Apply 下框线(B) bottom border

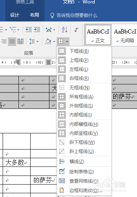coord(84,51)
